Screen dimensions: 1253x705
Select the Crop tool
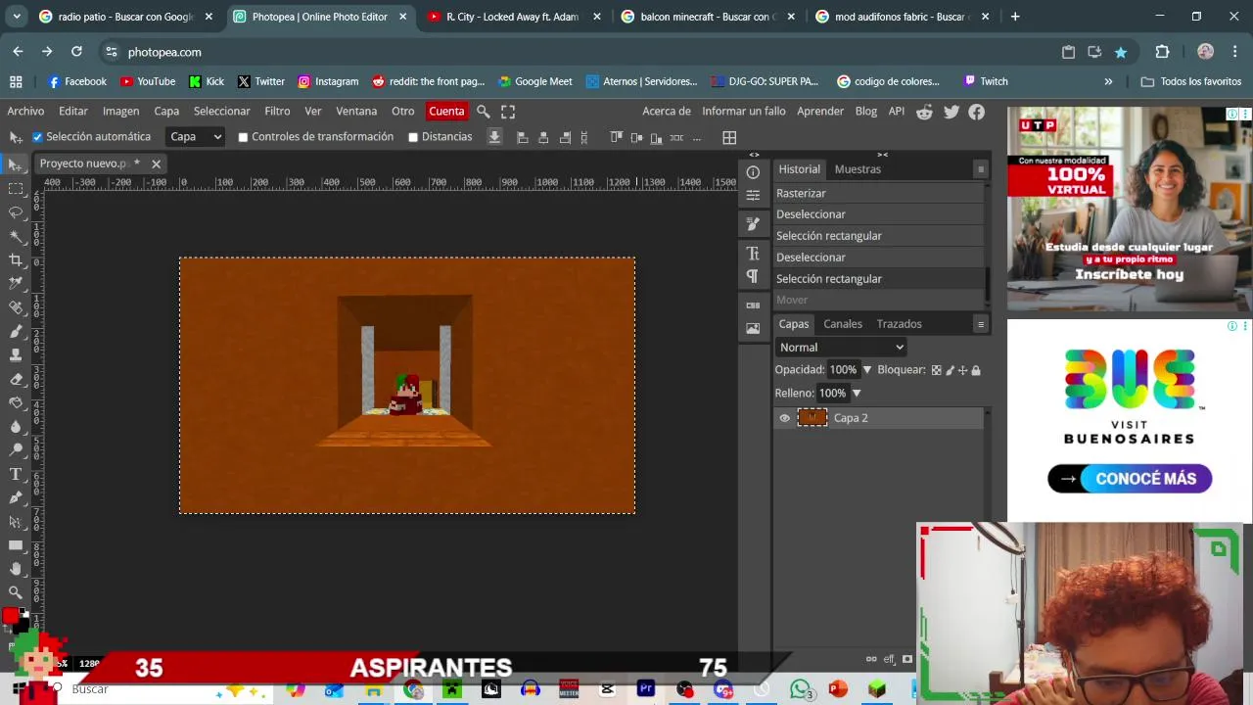click(16, 259)
